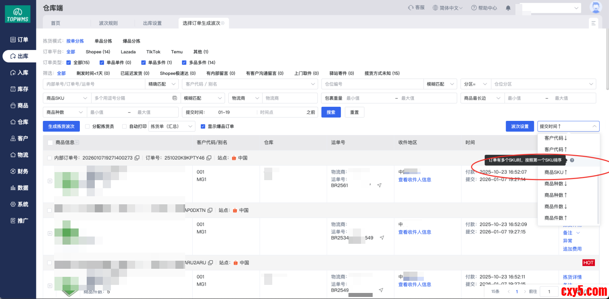
Task: Open the tab list menu icon
Action: 593,23
